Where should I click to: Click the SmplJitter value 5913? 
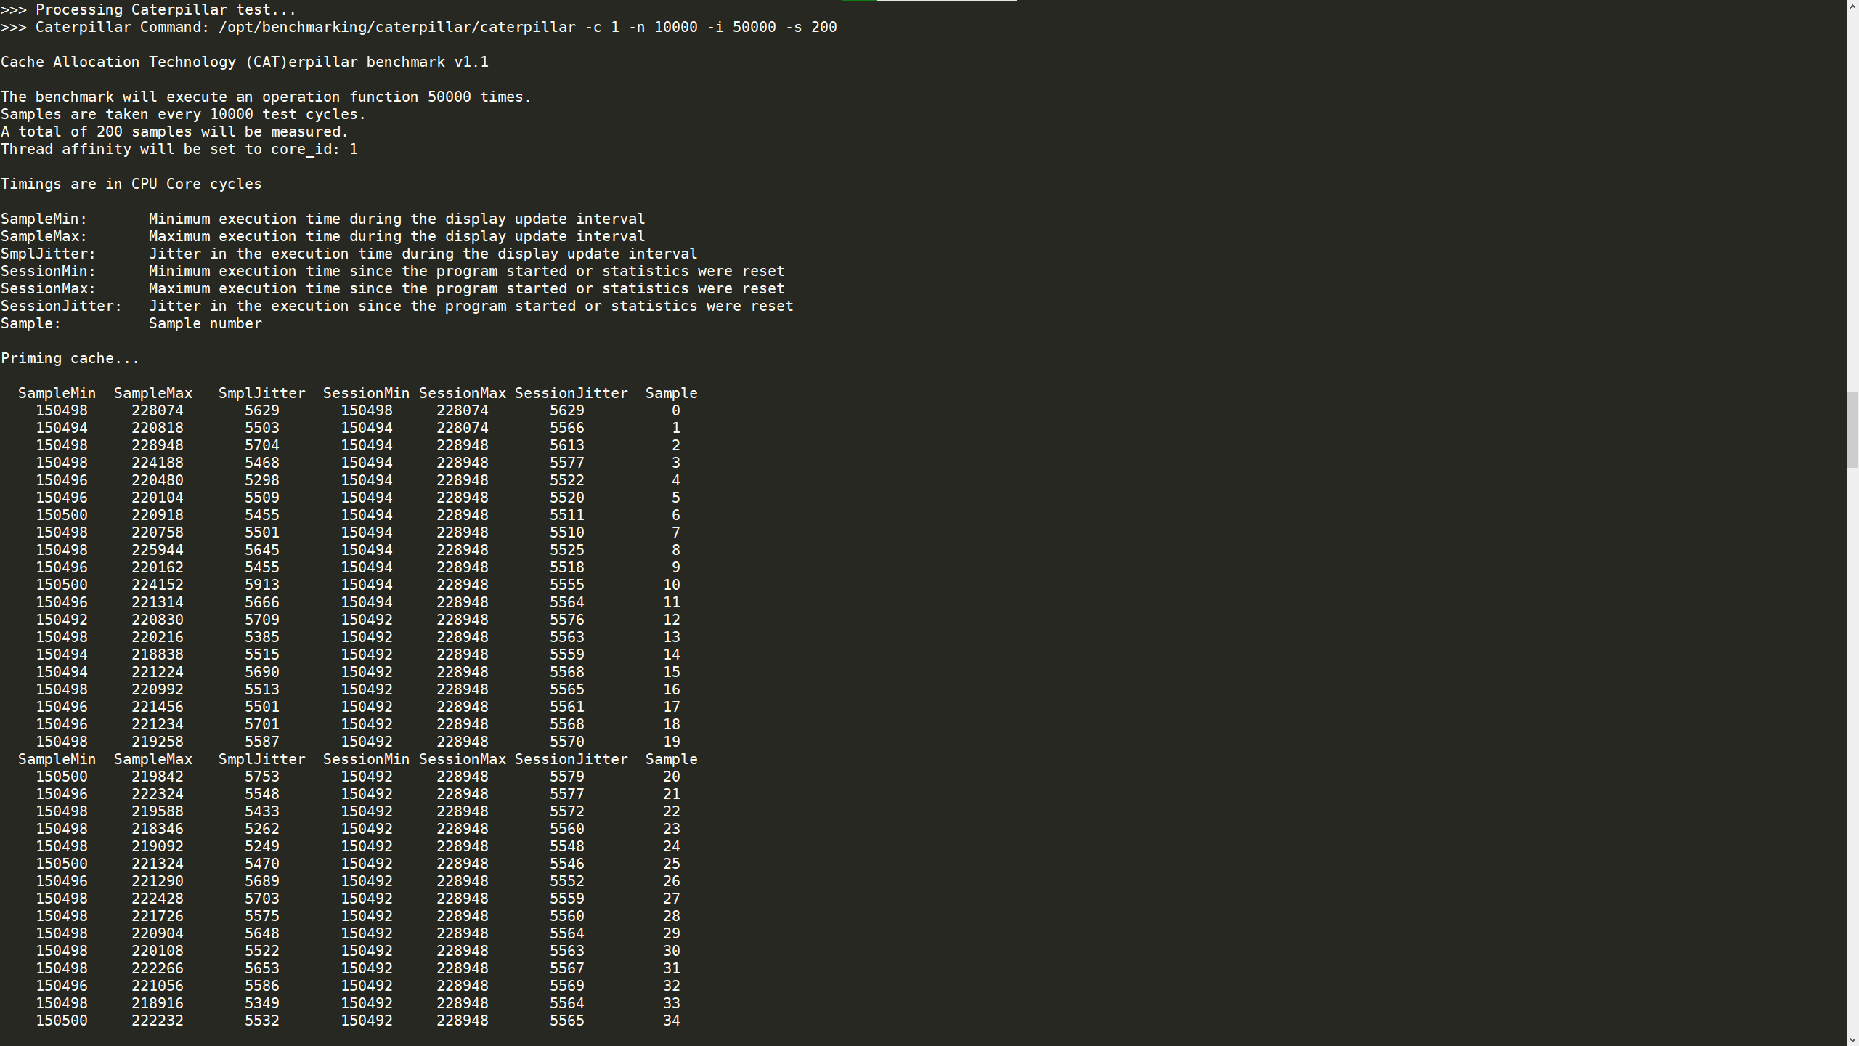261,585
